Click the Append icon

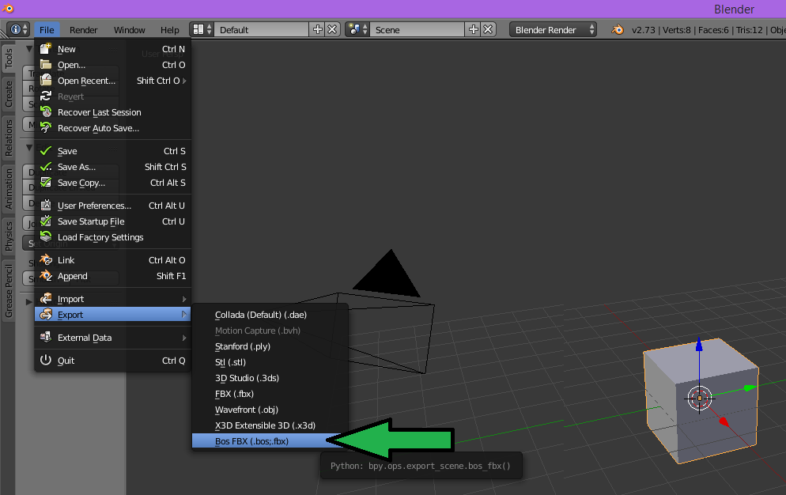point(46,276)
